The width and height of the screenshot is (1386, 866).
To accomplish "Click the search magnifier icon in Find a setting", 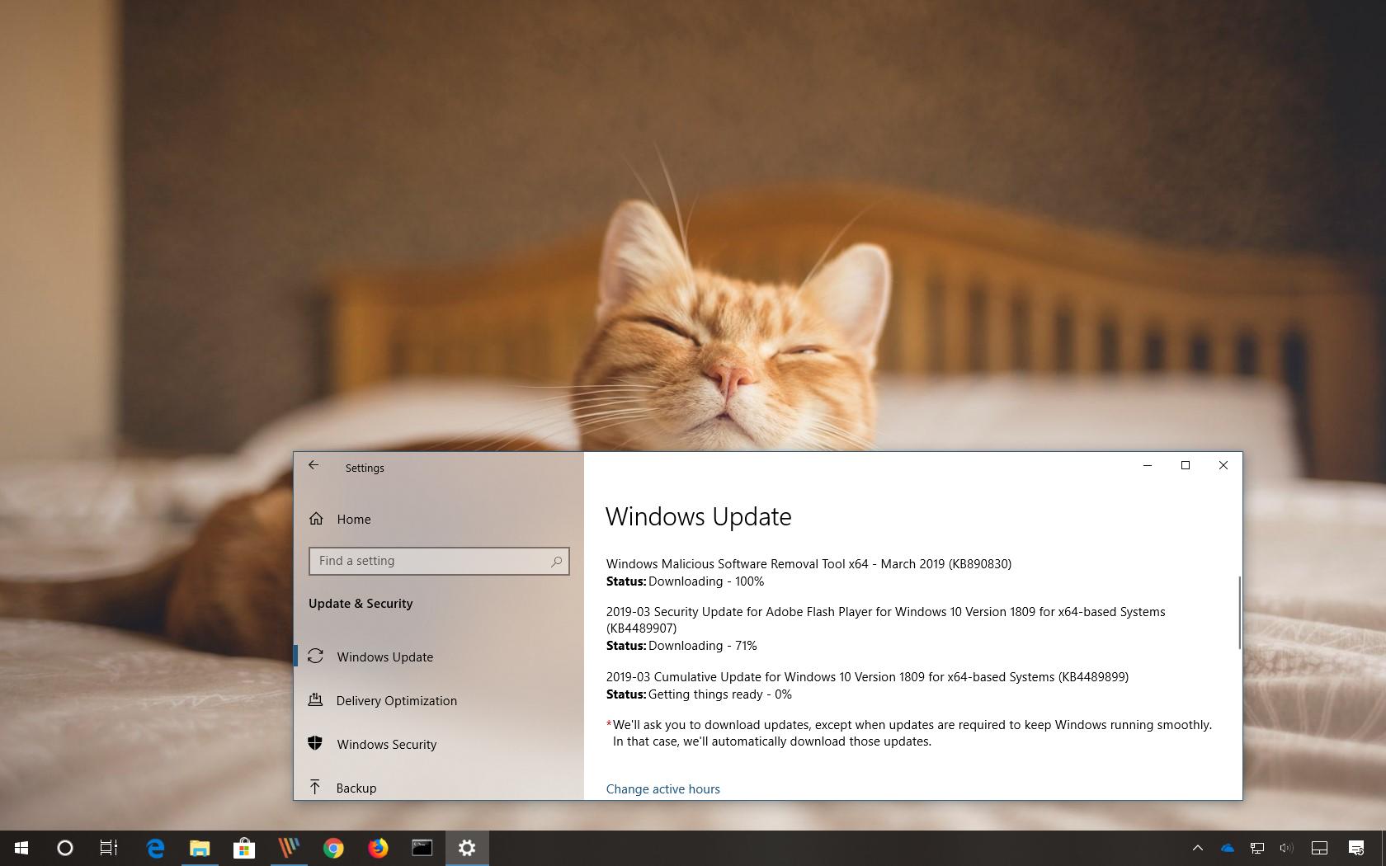I will (557, 561).
